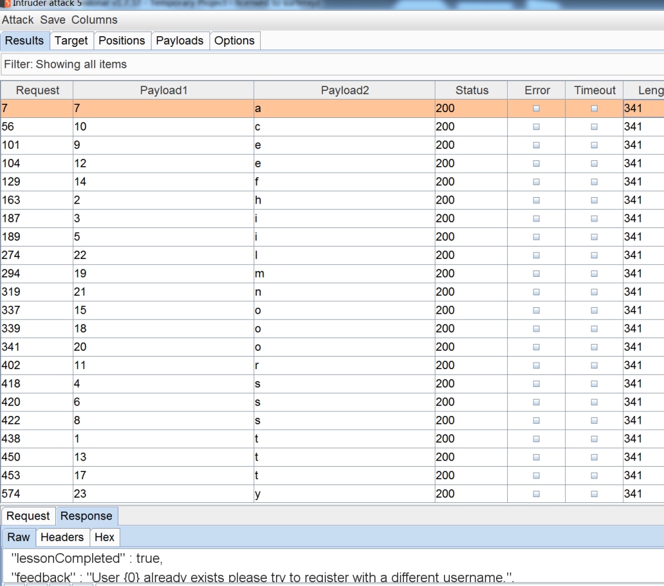Select request number 187 cell
Screen dimensions: 664x586
coord(37,219)
